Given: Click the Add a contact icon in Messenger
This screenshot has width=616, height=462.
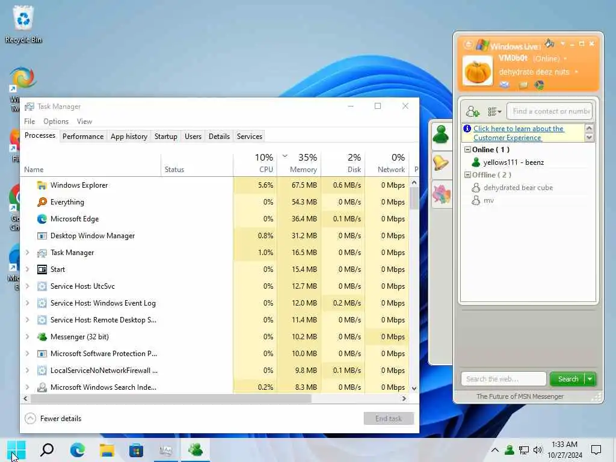Looking at the screenshot, I should pos(473,111).
